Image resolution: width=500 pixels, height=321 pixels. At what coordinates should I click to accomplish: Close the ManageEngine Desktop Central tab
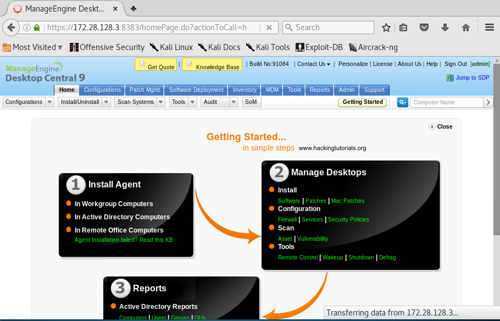click(x=115, y=9)
